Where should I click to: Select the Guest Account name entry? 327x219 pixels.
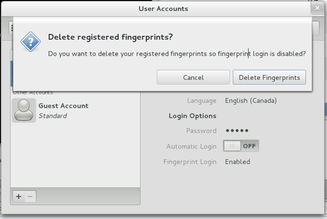(63, 106)
